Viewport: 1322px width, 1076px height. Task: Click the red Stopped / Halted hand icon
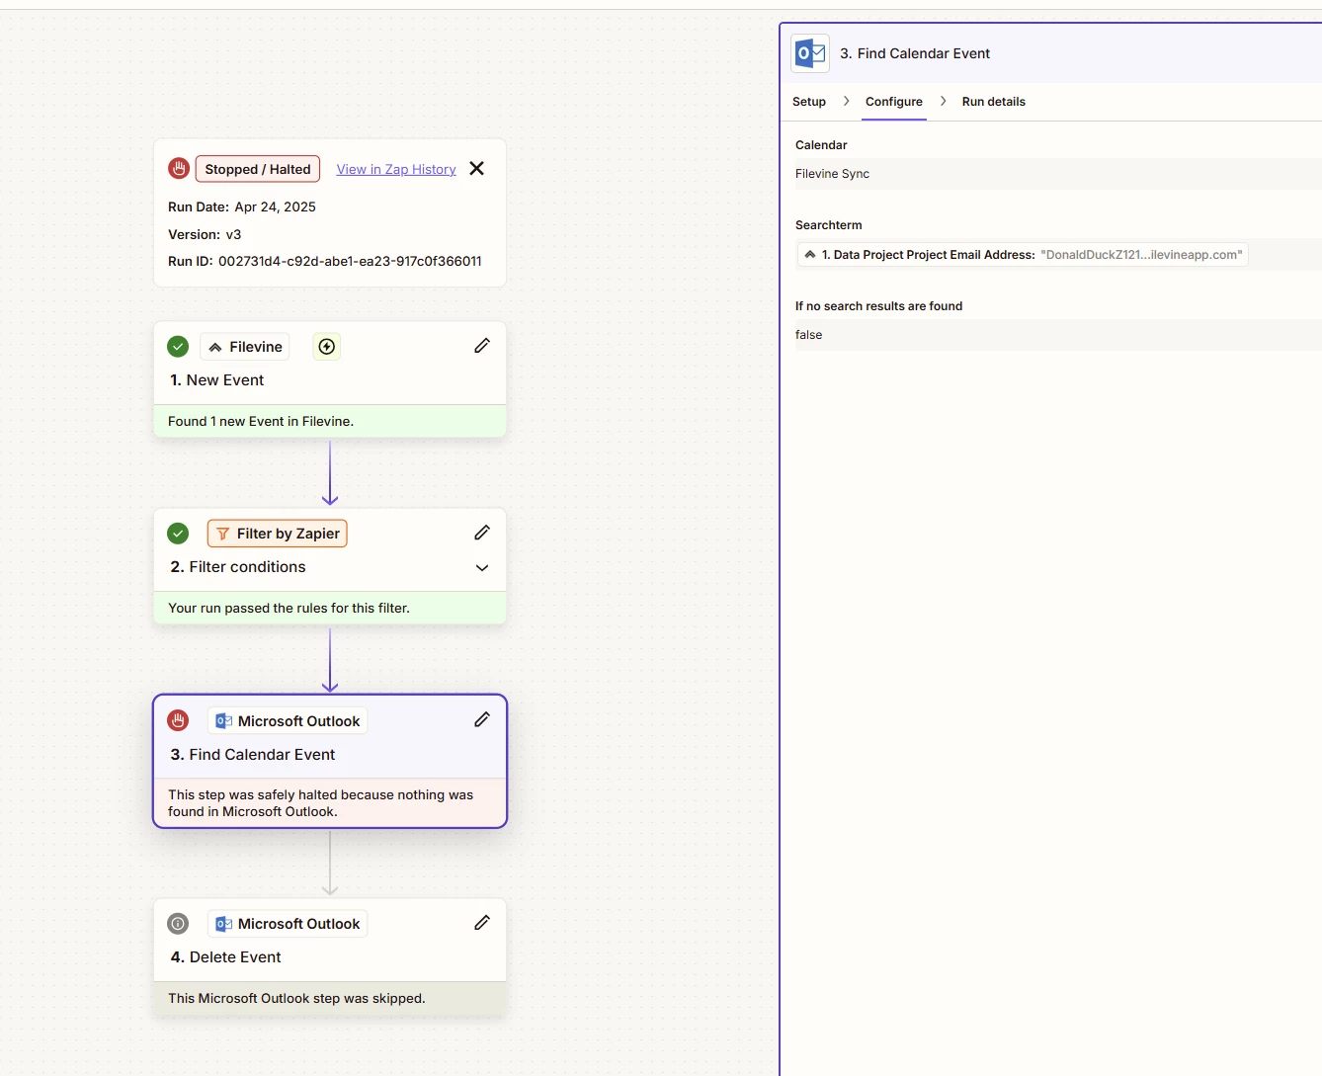click(x=179, y=169)
